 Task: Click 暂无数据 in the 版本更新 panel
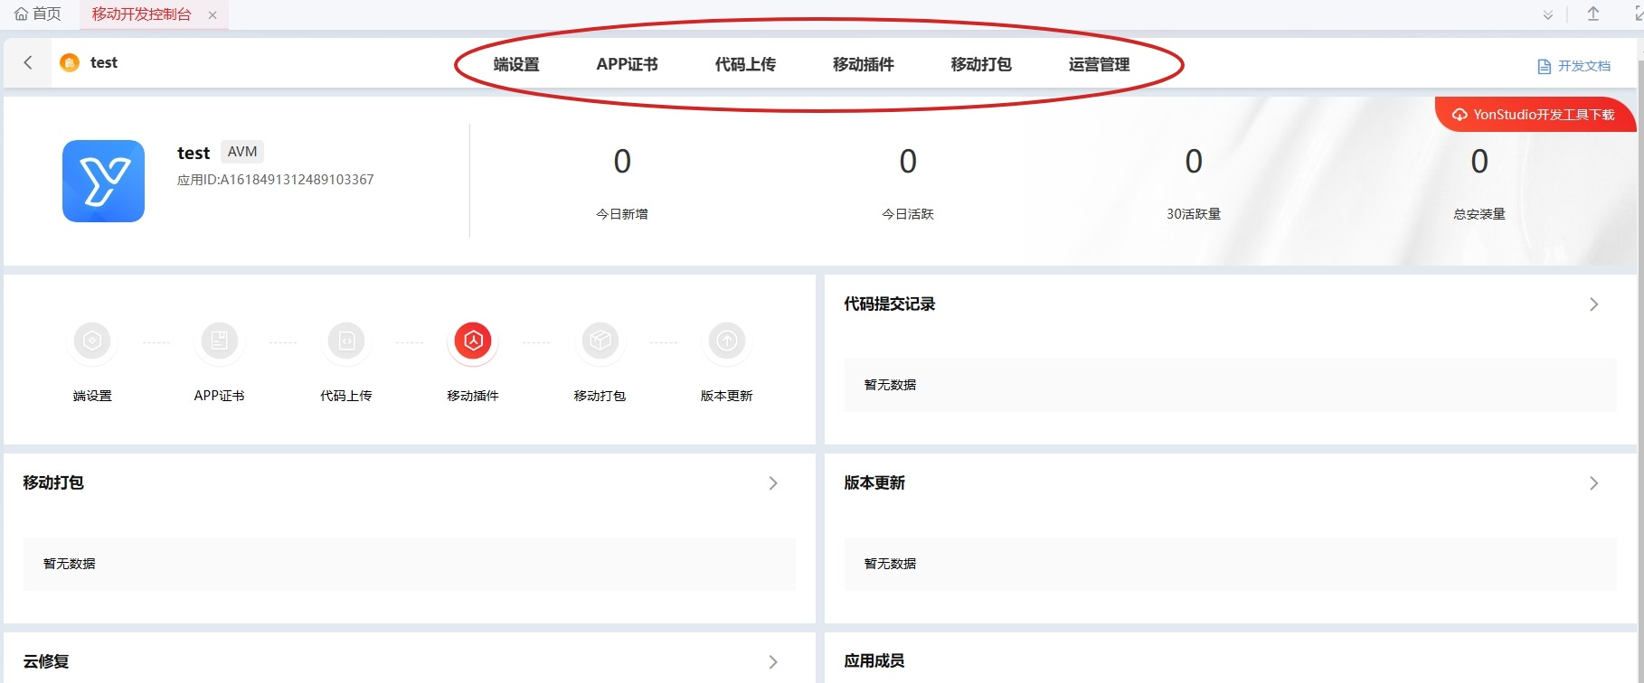pyautogui.click(x=891, y=564)
